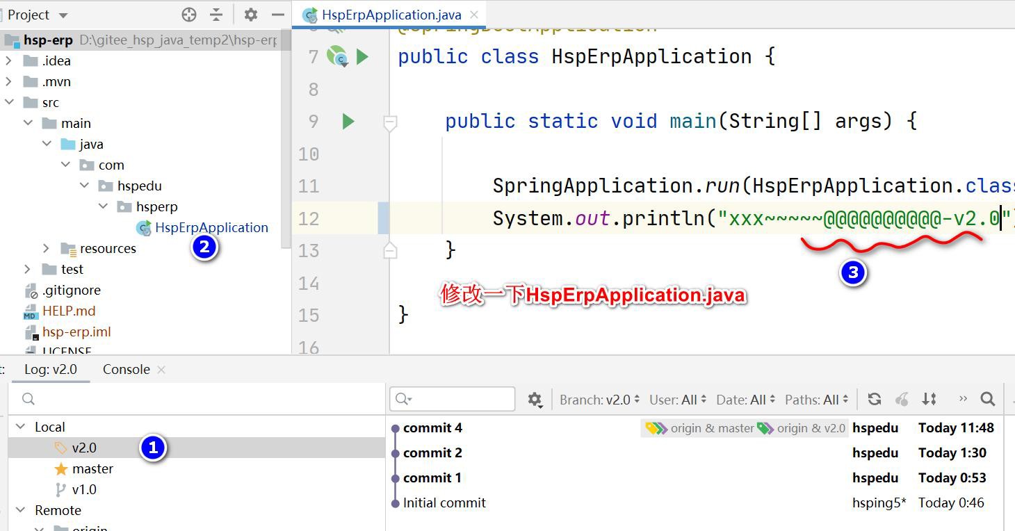This screenshot has width=1015, height=531.
Task: Collapse the Local branches node
Action: [21, 427]
